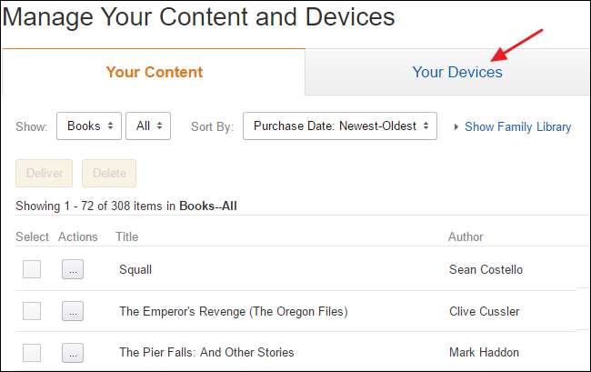
Task: Click The Emperor's Revenge title text
Action: point(233,311)
